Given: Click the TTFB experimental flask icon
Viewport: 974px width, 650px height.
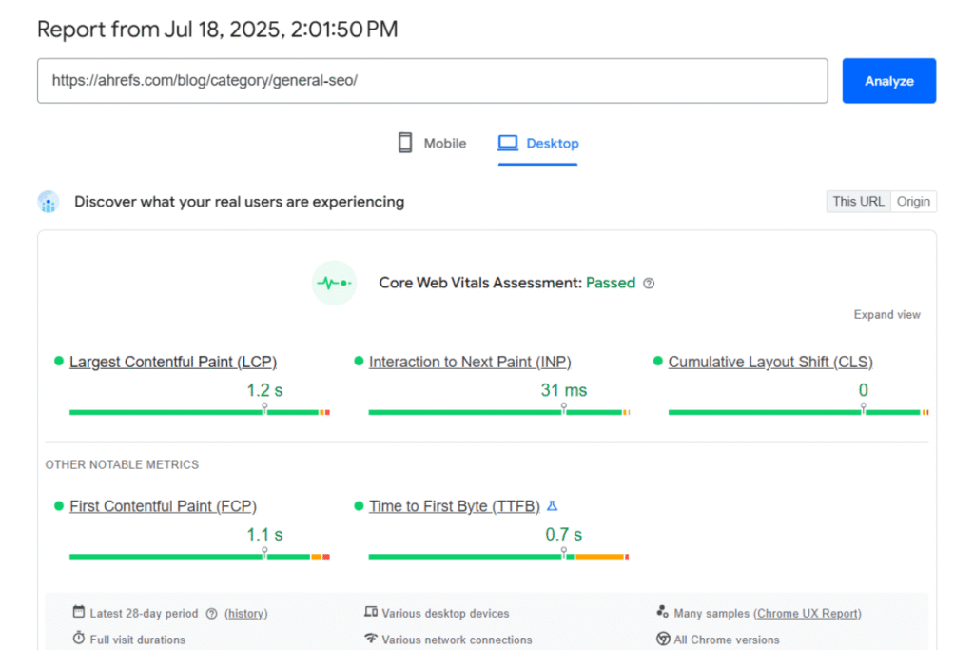Looking at the screenshot, I should coord(553,506).
